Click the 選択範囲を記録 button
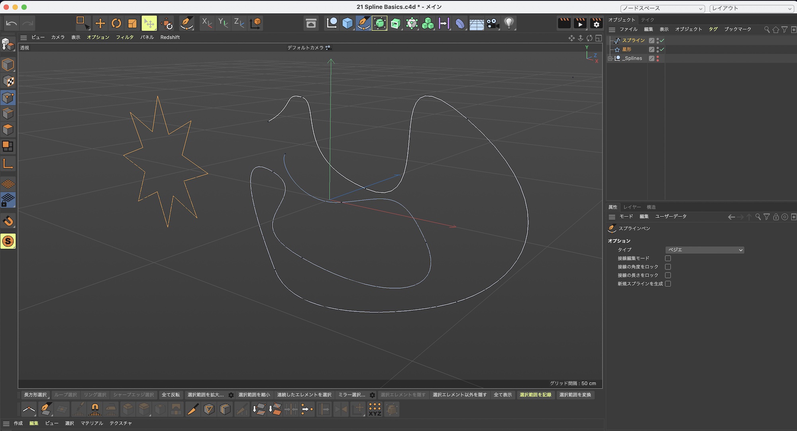This screenshot has height=431, width=797. [535, 395]
